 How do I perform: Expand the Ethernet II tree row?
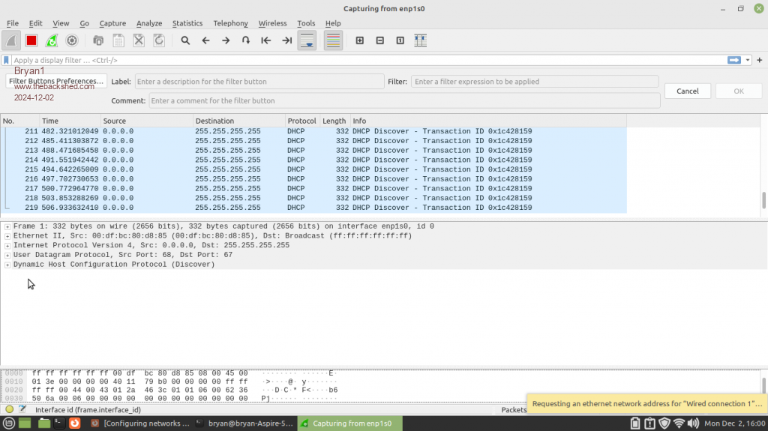7,236
